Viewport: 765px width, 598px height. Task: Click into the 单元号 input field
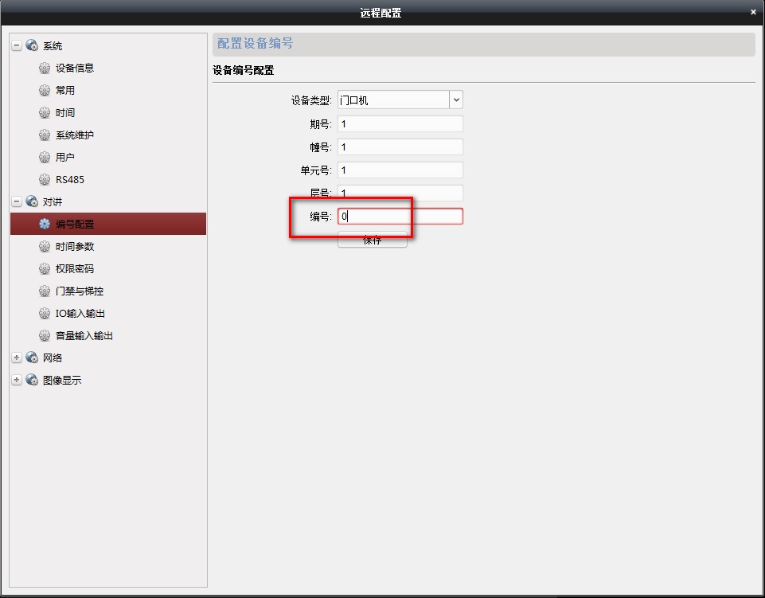[400, 170]
